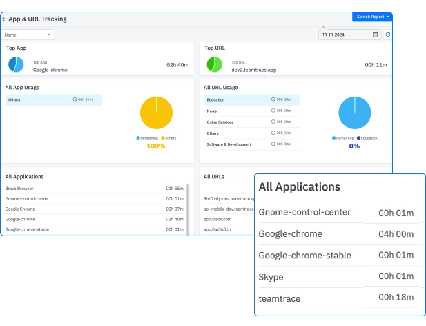
Task: Open the calendar picker icon
Action: point(376,35)
